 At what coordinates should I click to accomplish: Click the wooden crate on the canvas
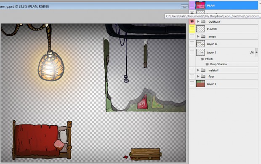[x=145, y=154]
